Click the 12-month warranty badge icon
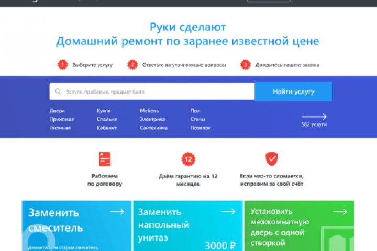Image resolution: width=377 pixels, height=251 pixels. [x=188, y=159]
